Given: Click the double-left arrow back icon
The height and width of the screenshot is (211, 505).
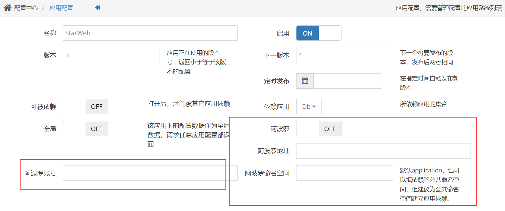Looking at the screenshot, I should coord(97,8).
